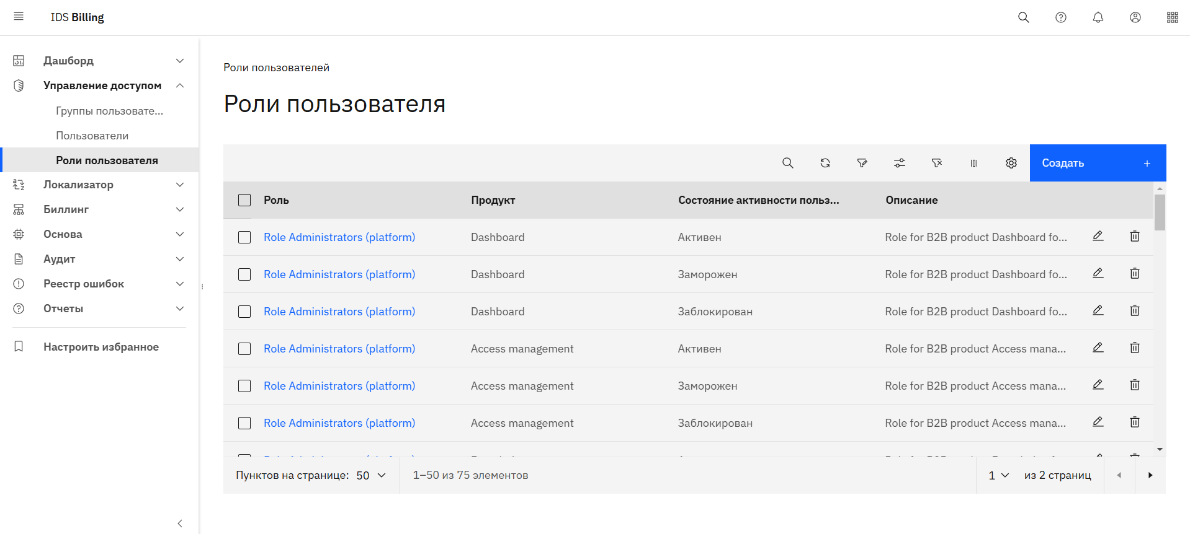Edit the first Dashboard role row

[x=1098, y=236]
